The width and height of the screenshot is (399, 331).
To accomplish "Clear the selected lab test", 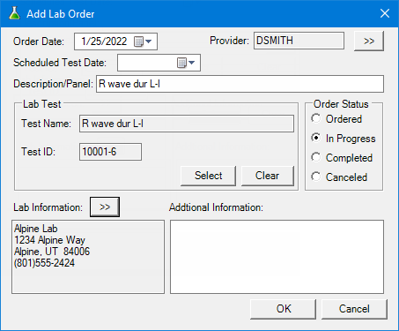I will tap(267, 176).
